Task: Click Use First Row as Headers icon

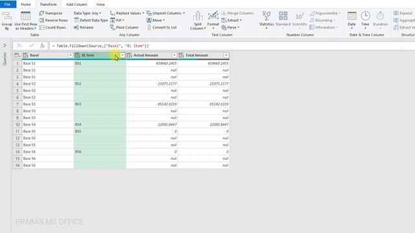Action: 26,16
